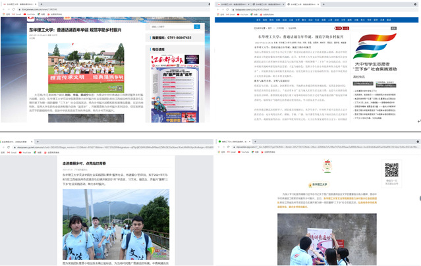The image size is (421, 266).
Task: Click the QR code beside the WeChat article
Action: coord(391,170)
